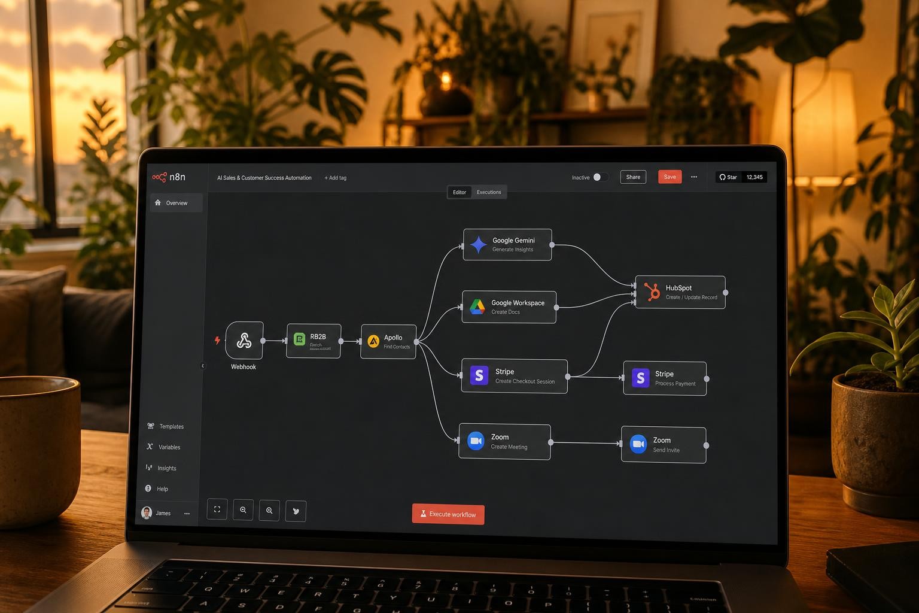Click the Webhook node output connector

pyautogui.click(x=263, y=341)
